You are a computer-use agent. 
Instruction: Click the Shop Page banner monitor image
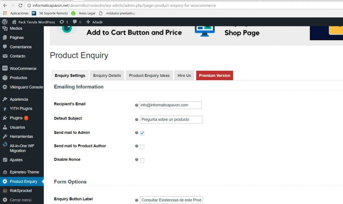[205, 31]
